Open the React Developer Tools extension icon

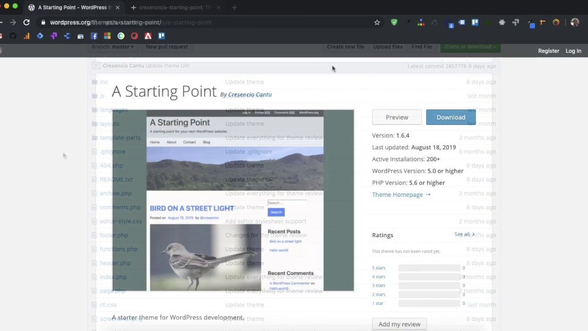pos(502,22)
